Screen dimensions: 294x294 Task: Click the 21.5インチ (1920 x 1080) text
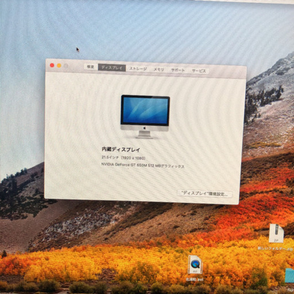[123, 158]
